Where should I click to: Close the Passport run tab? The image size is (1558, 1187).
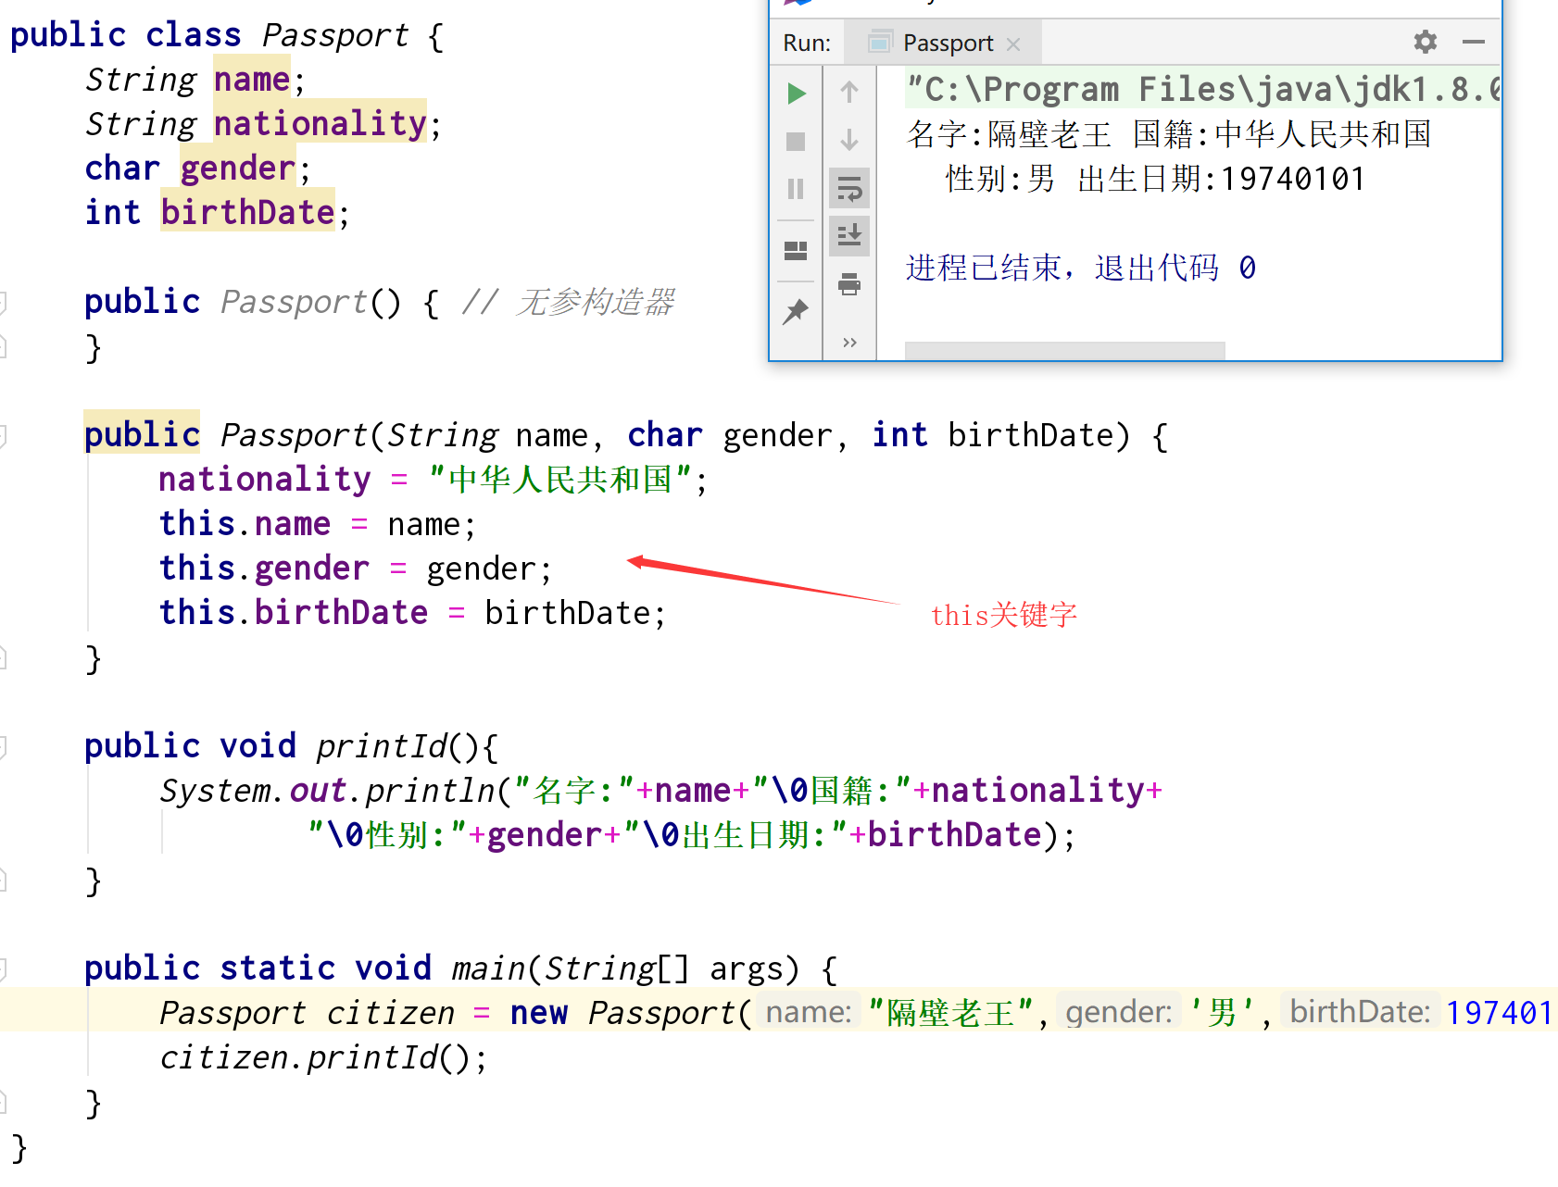1013,44
